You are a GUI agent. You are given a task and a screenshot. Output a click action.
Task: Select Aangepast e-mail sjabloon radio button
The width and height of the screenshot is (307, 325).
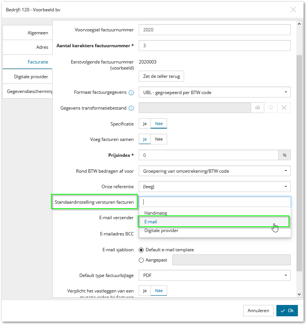tap(141, 260)
